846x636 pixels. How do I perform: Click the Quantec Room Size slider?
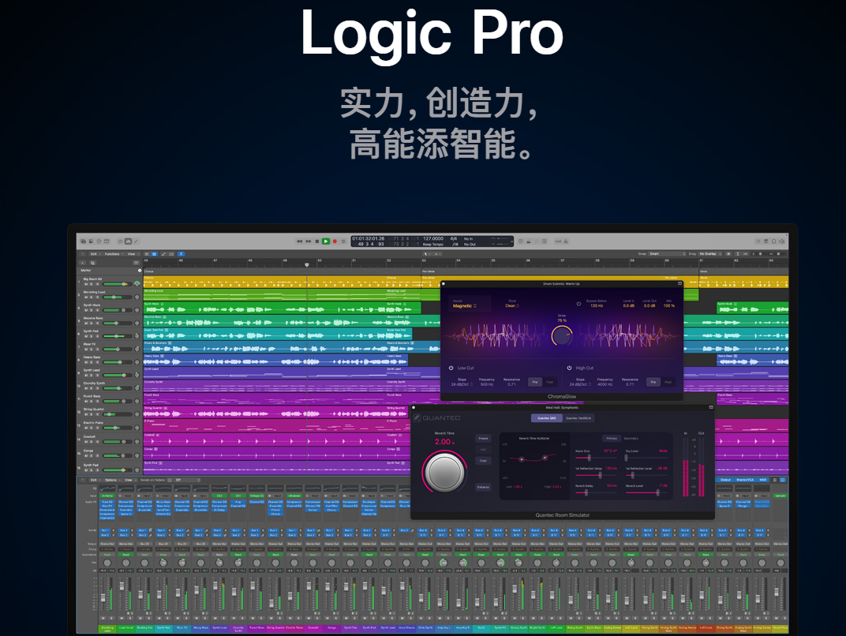pos(596,458)
